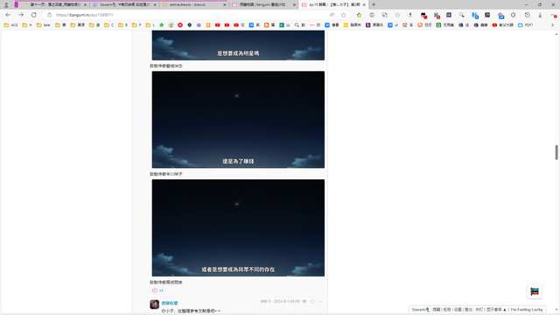Open 提醒 notifications in bottom dock

pyautogui.click(x=437, y=310)
